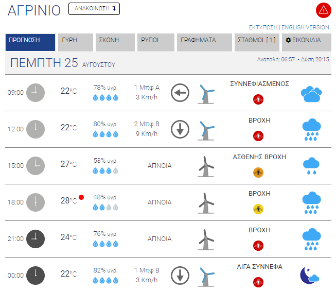
Task: Click the east wind arrow icon at 09:00
Action: click(x=180, y=93)
